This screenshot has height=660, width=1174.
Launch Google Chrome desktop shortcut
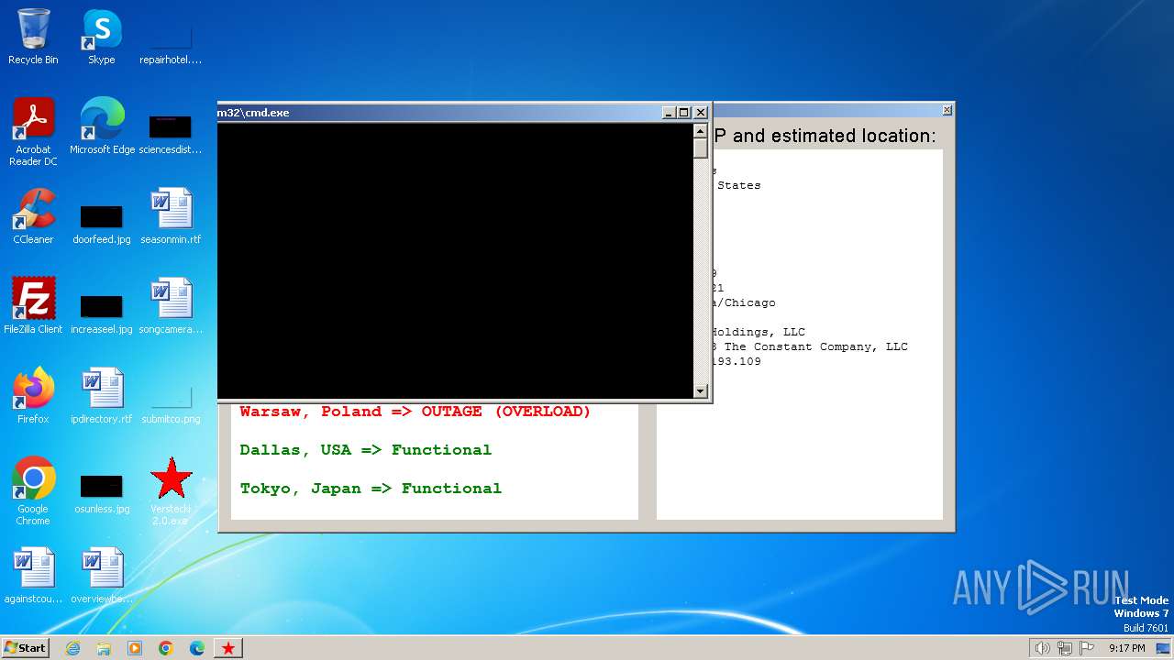[x=33, y=491]
